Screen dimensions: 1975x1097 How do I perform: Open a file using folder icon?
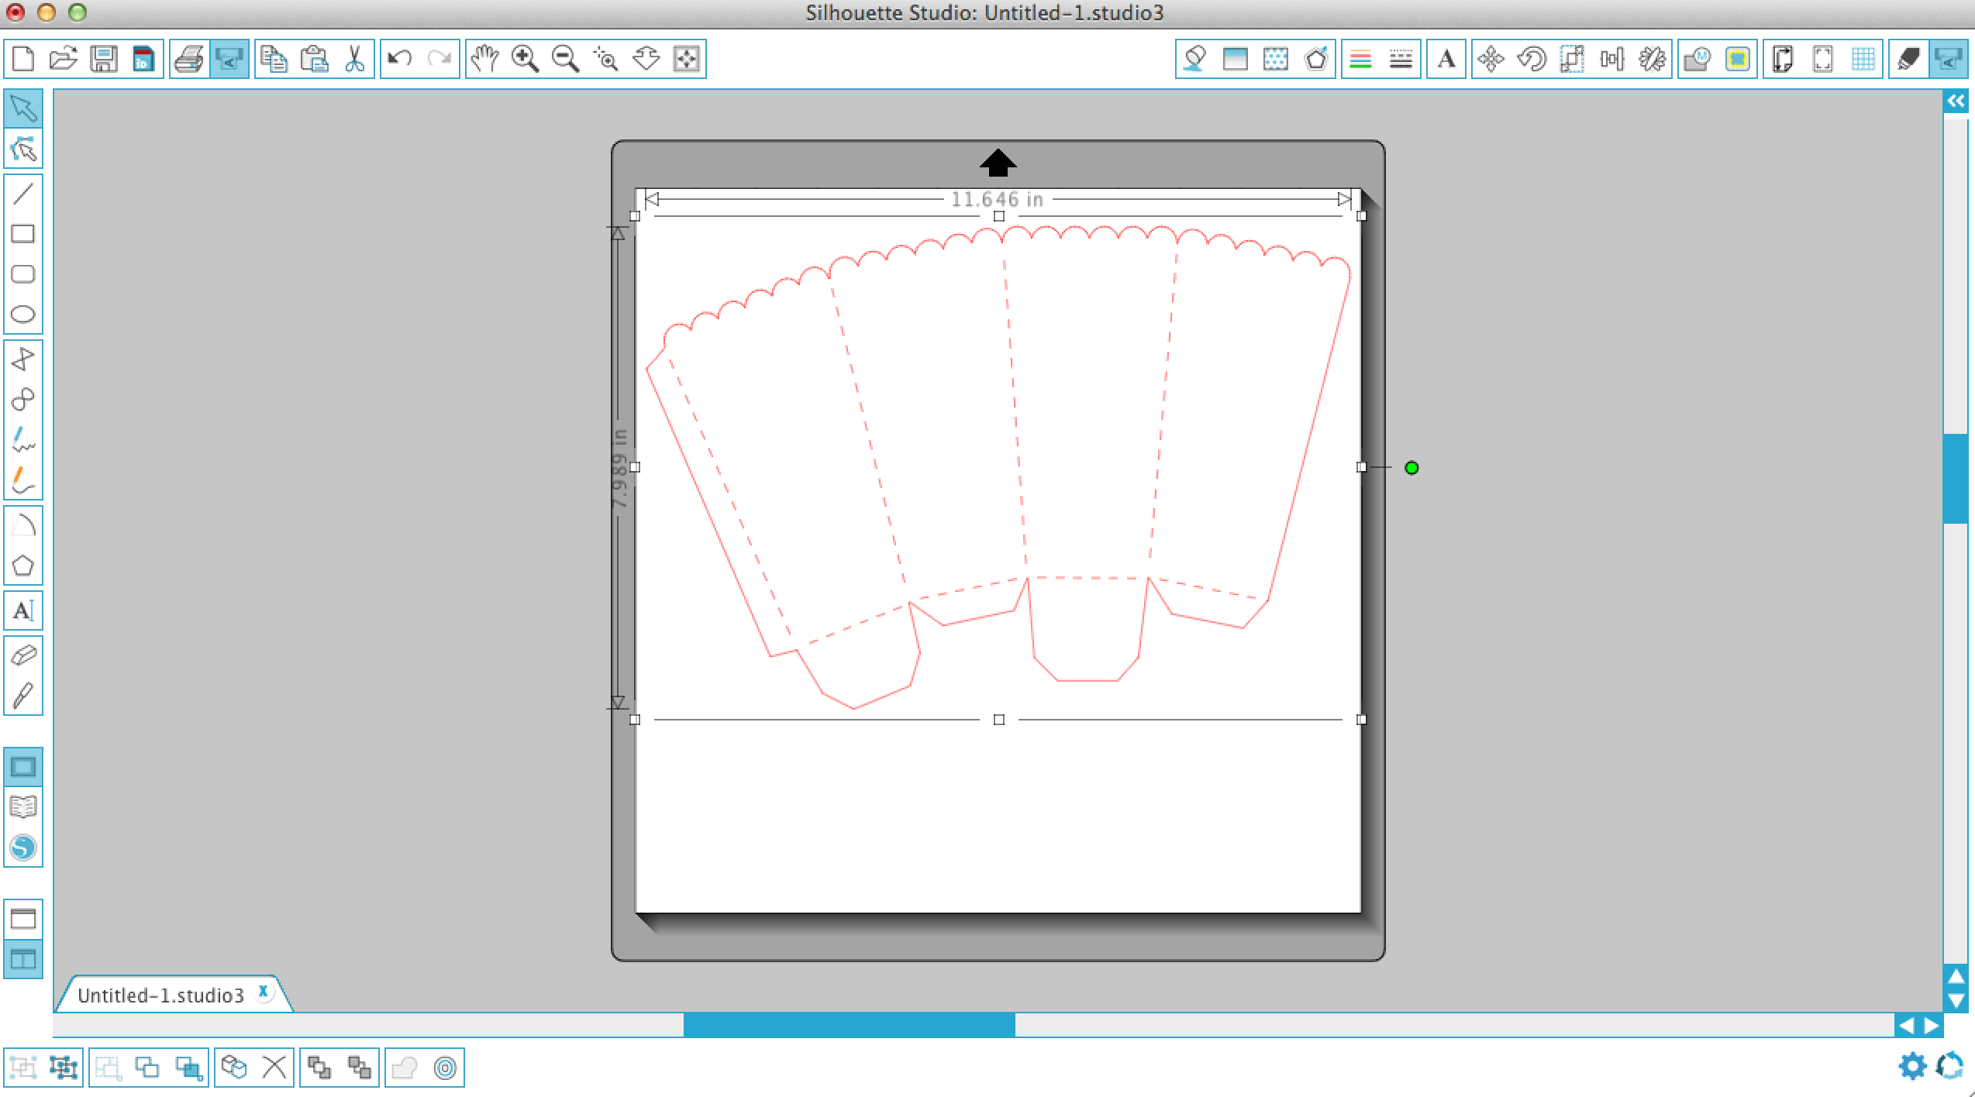[x=64, y=59]
